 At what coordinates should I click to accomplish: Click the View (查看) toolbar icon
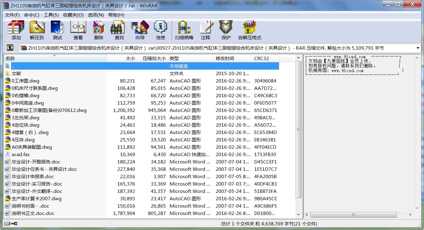(x=78, y=30)
